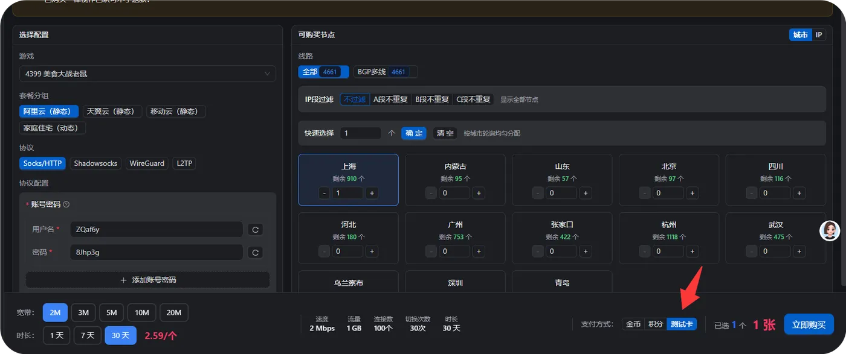Increase 广州 node count with plus
Viewport: 846px width, 354px height.
[x=479, y=251]
